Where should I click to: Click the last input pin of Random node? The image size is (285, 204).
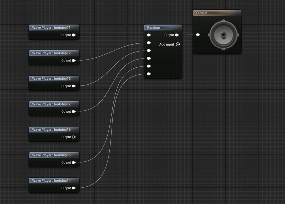coord(149,74)
